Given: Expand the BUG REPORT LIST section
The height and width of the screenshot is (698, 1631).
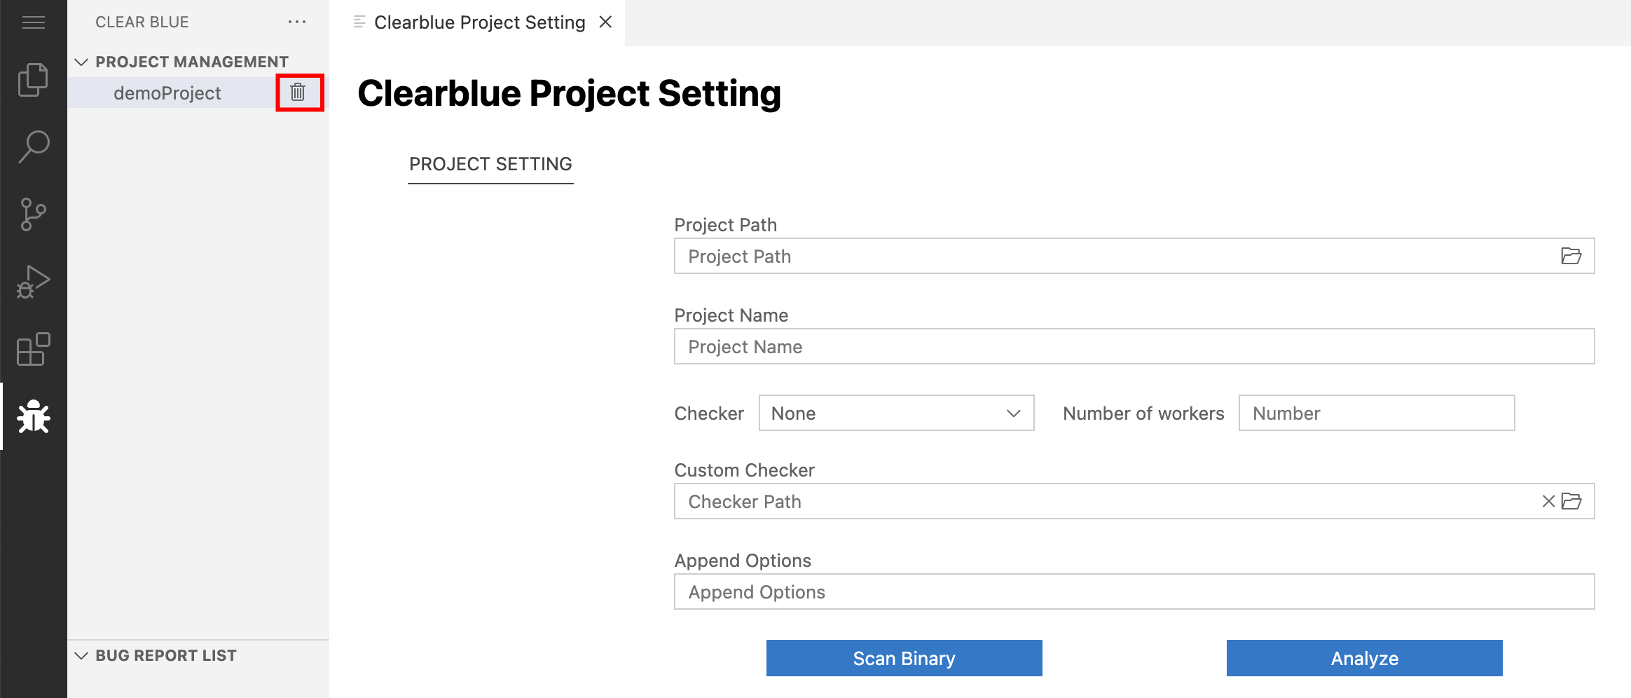Looking at the screenshot, I should pos(81,655).
